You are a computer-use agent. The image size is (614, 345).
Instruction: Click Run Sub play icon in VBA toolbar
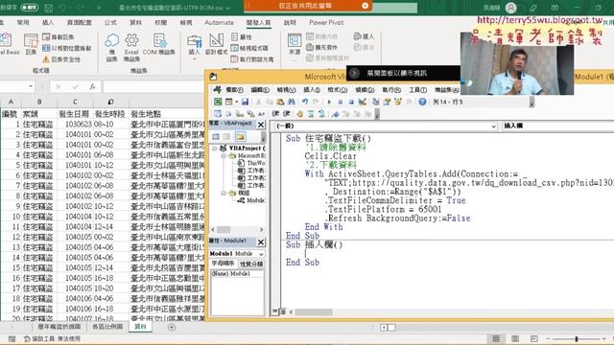pos(329,102)
